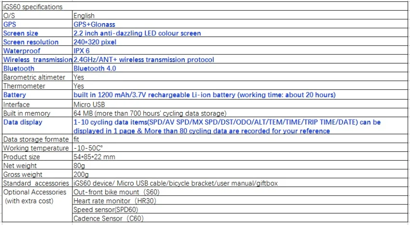Click the 'Built in memory' label cell
This screenshot has height=225, width=410.
tap(38, 113)
